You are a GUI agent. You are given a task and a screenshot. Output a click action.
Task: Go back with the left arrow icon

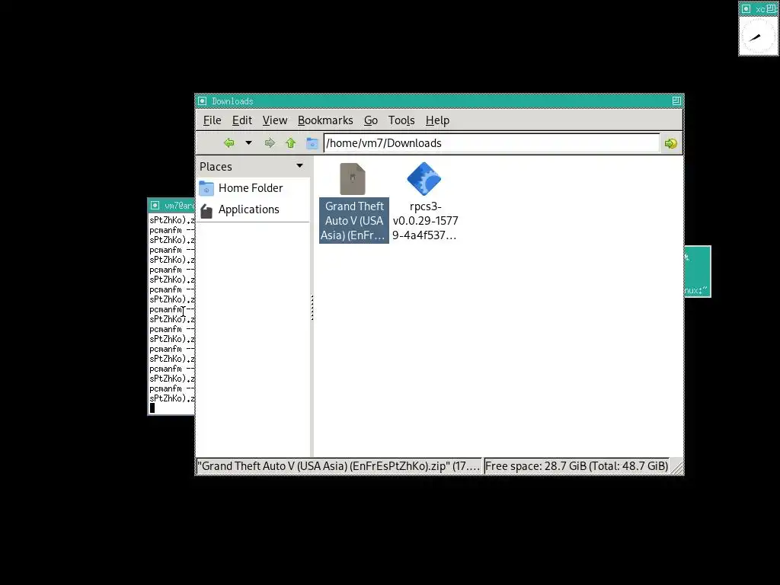(229, 143)
